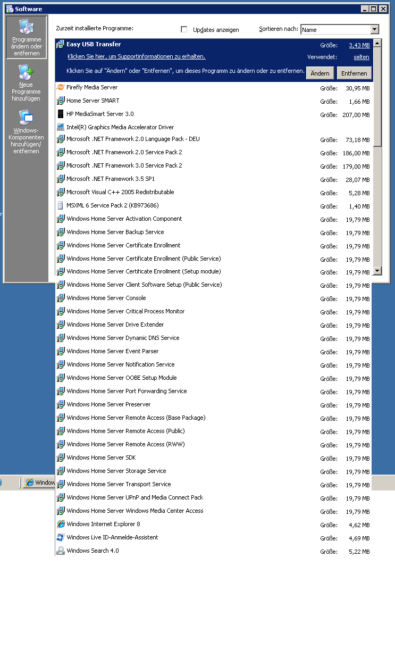Click Windows Home Server Drive Extender icon
Image resolution: width=395 pixels, height=649 pixels.
[x=61, y=325]
